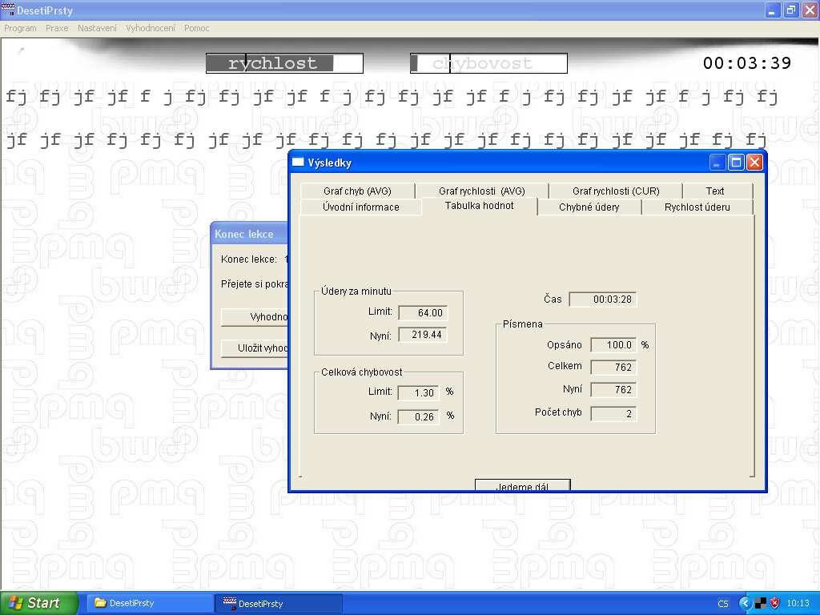Click the red security shield tray icon
Viewport: 820px width, 615px height.
[774, 604]
